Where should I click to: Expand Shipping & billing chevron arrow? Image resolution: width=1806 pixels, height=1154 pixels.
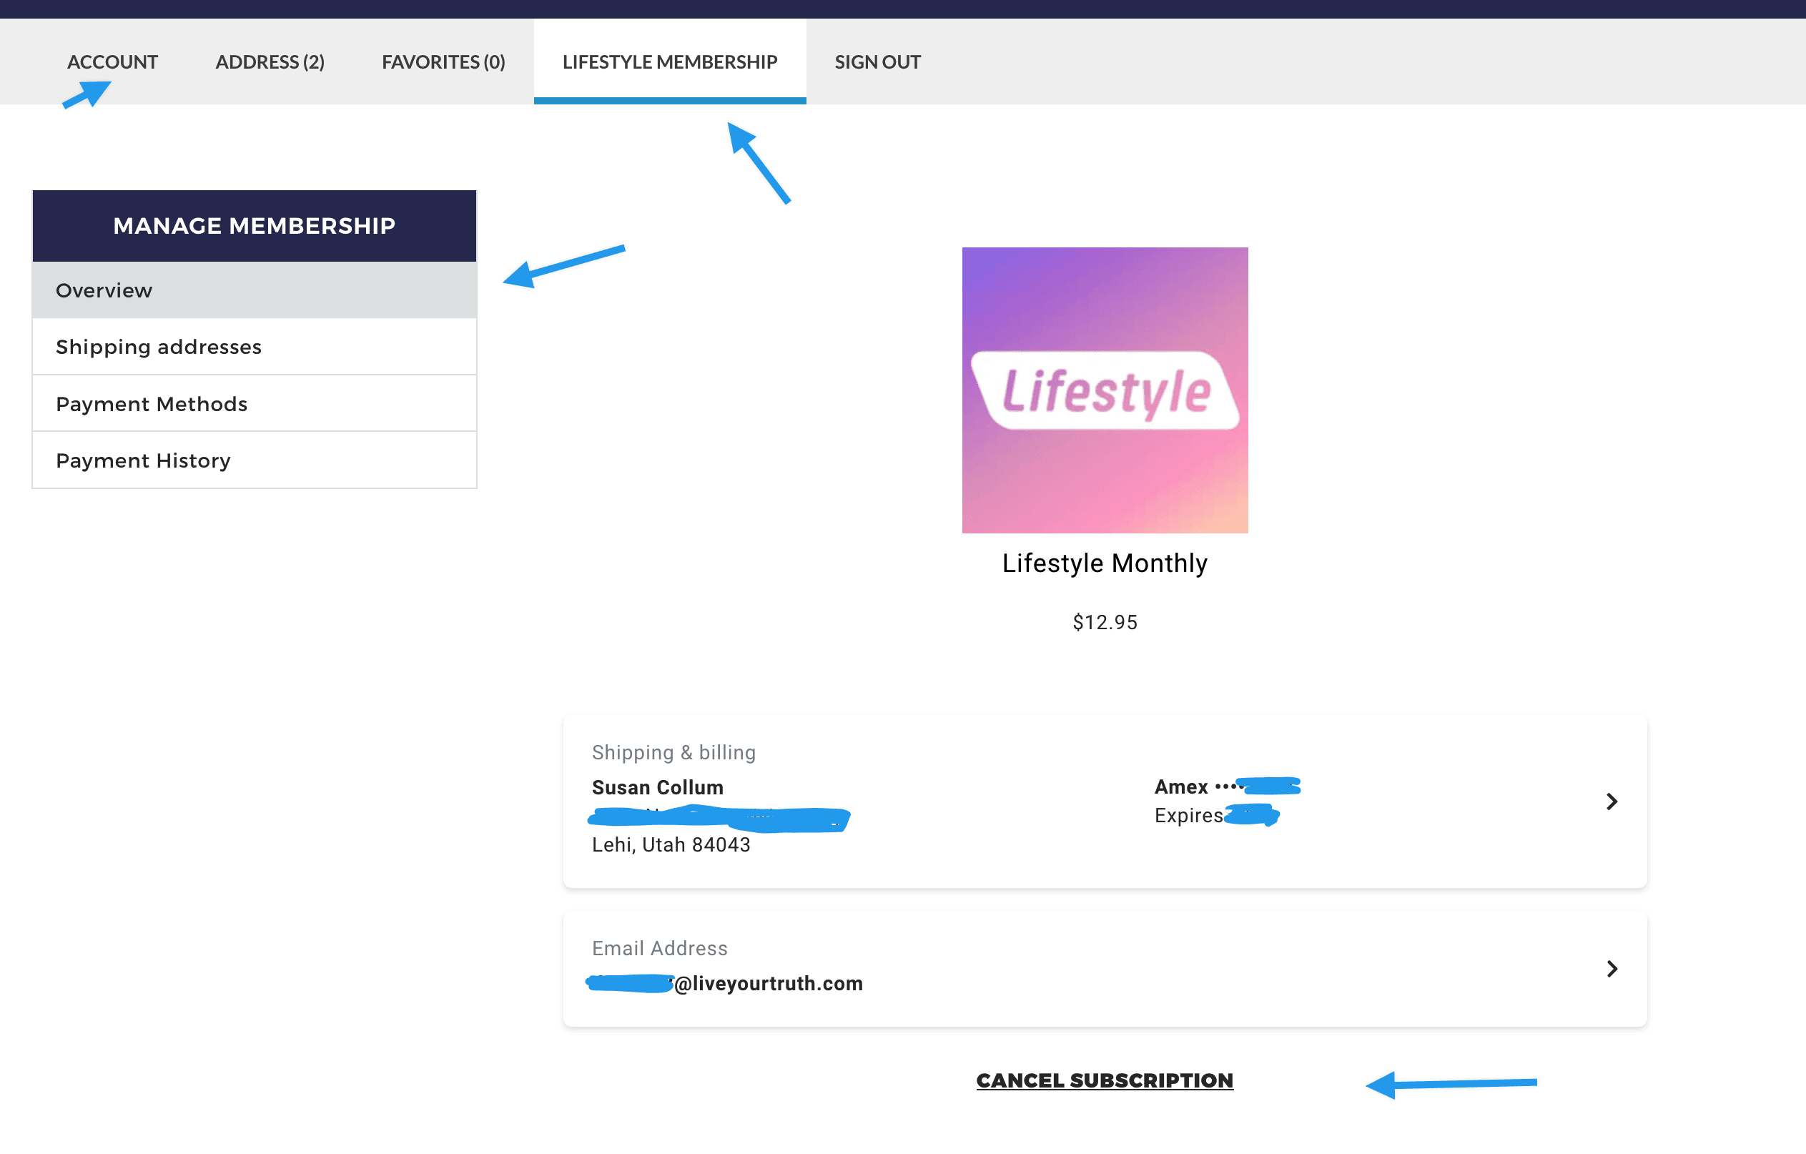(1611, 802)
